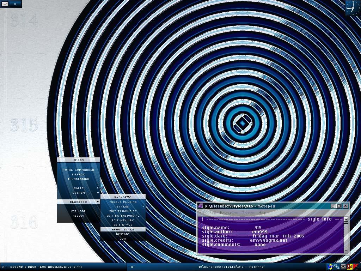Screen dimensions: 361x271
Task: Click the metapad scrollbar down arrow
Action: coord(346,251)
